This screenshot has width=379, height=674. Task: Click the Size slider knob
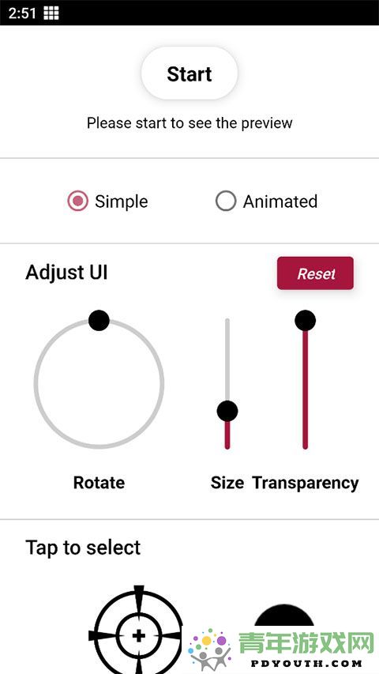click(227, 411)
